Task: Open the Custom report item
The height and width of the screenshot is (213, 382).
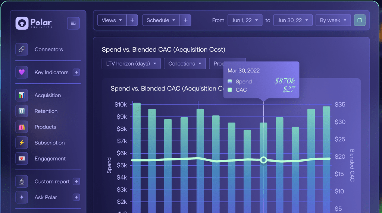Action: (x=52, y=181)
